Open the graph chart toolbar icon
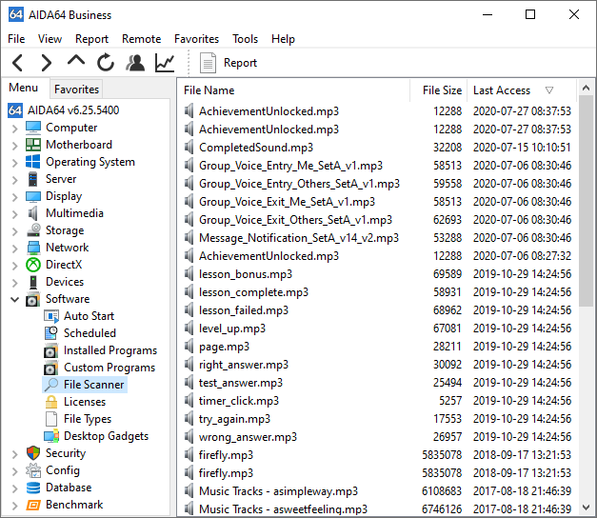Image resolution: width=597 pixels, height=518 pixels. coord(165,63)
